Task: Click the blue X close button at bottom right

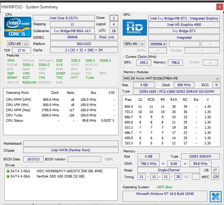Action: pos(216,197)
